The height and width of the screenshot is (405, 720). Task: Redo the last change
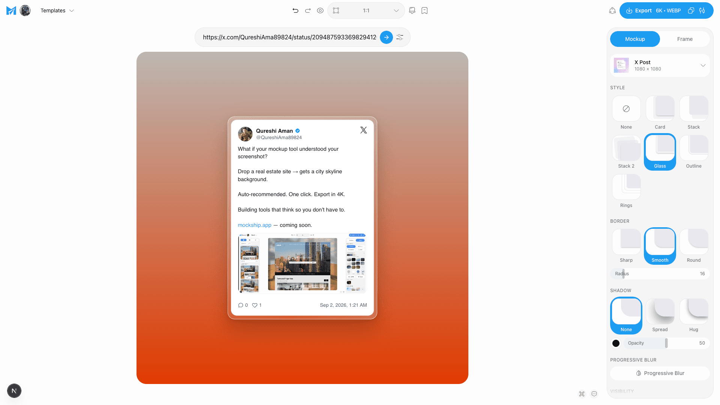pyautogui.click(x=308, y=10)
